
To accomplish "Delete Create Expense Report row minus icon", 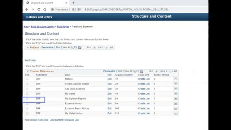I will click(176, 84).
